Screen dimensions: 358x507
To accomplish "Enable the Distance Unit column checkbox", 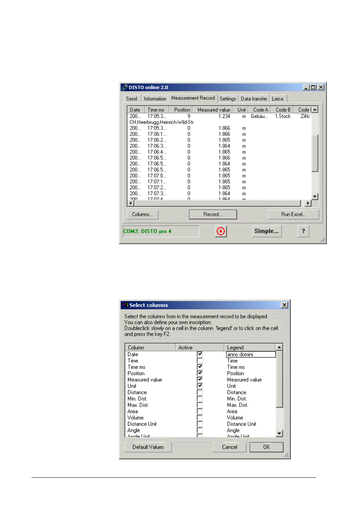I will [200, 424].
